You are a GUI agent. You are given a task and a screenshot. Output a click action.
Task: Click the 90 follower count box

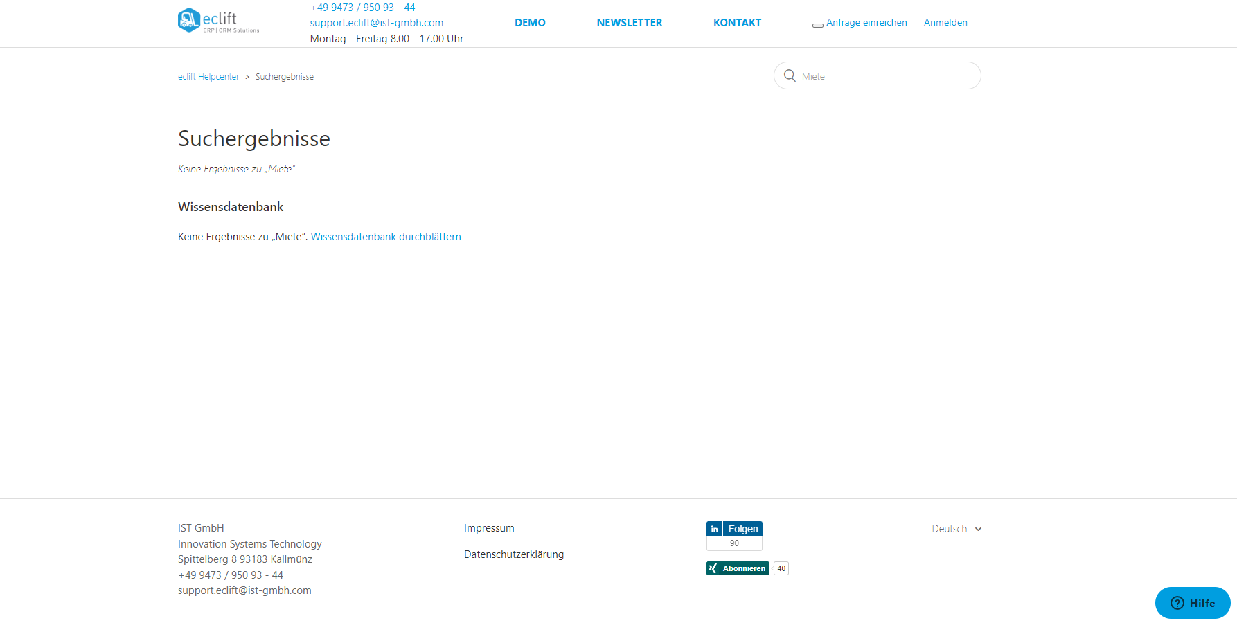click(734, 543)
